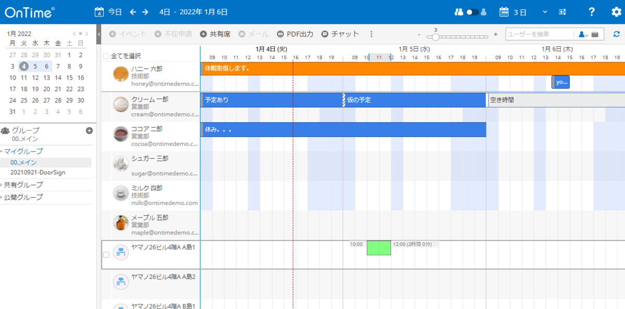The image size is (625, 309).
Task: Select January 31 in the mini calendar
Action: pyautogui.click(x=12, y=111)
